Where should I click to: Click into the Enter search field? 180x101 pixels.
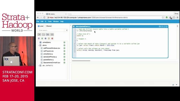click(51, 30)
